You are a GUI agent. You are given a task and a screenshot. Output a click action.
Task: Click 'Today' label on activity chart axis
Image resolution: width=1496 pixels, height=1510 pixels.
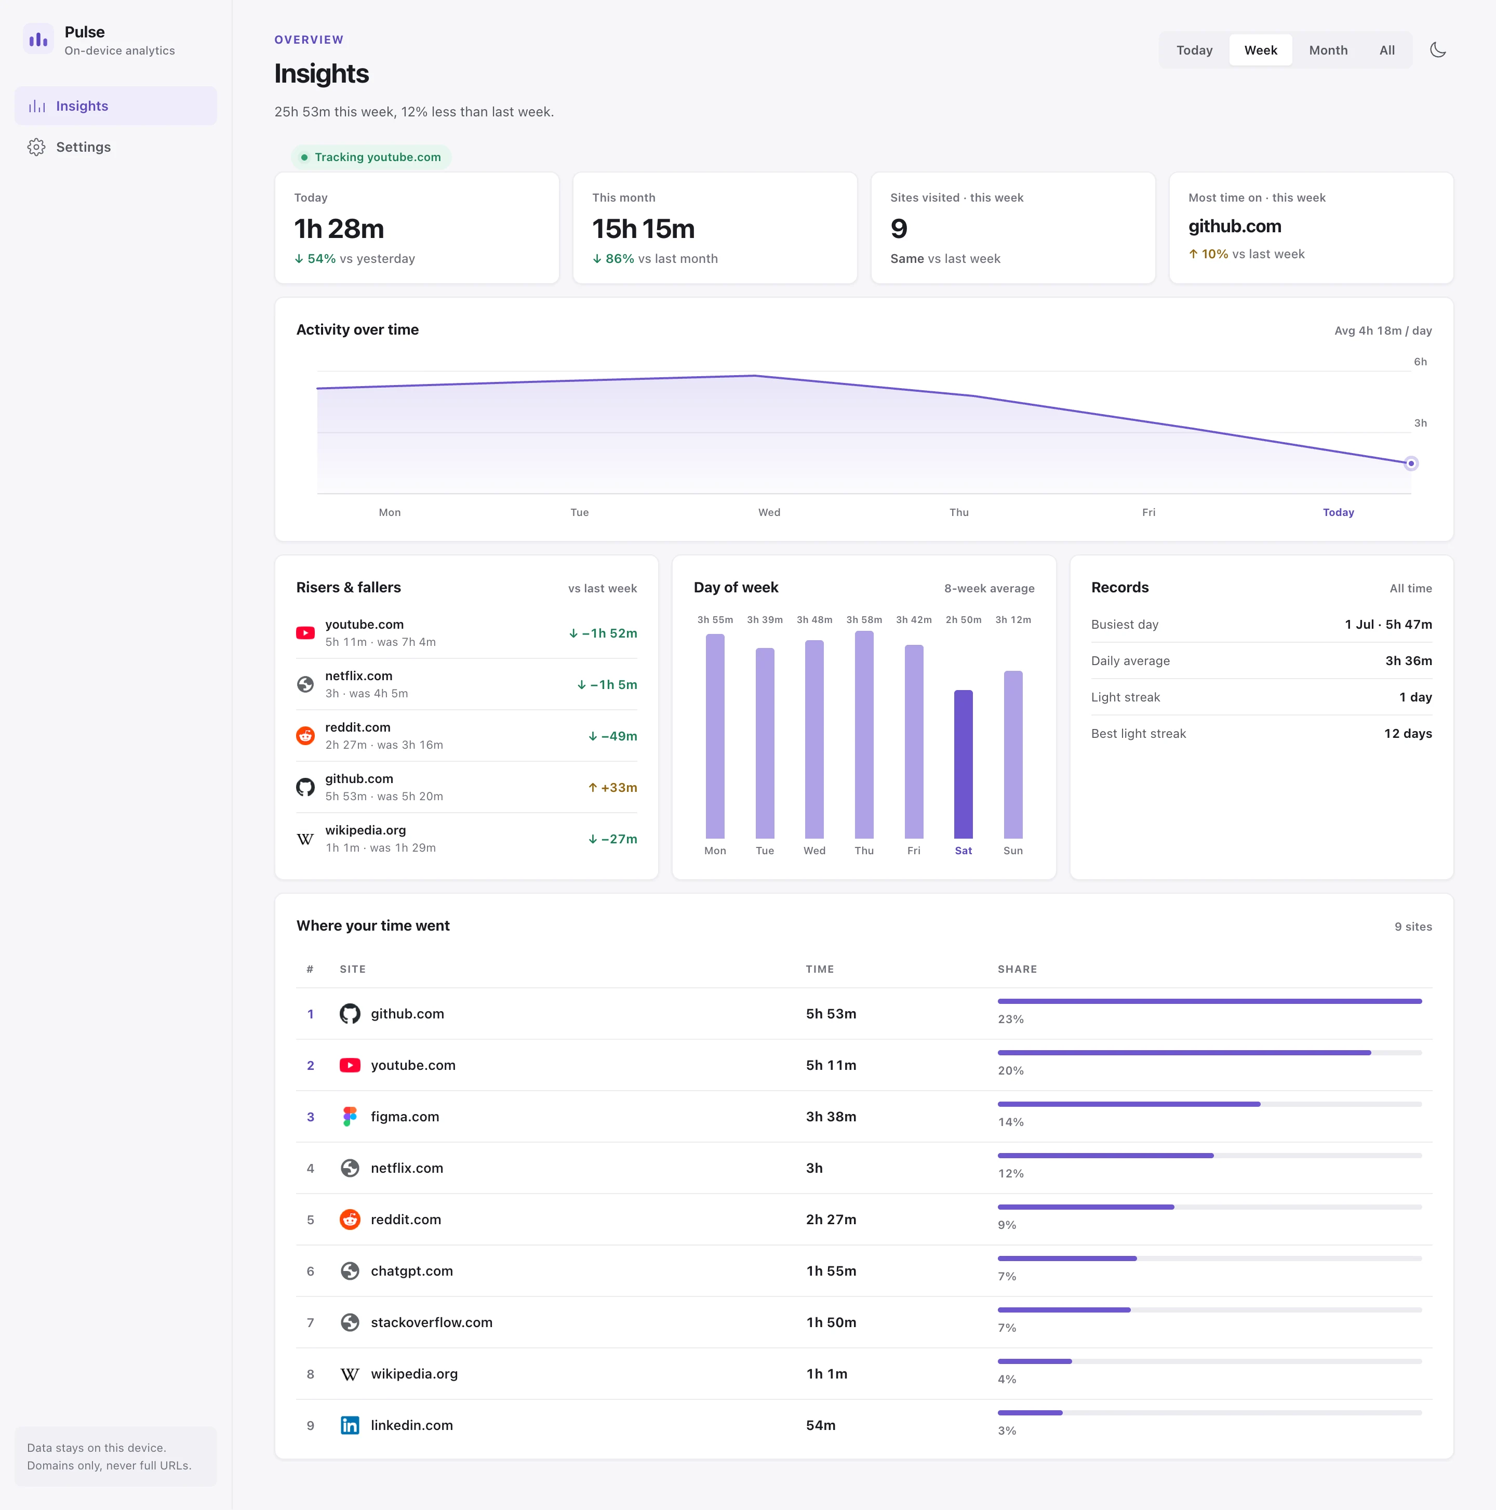tap(1338, 513)
